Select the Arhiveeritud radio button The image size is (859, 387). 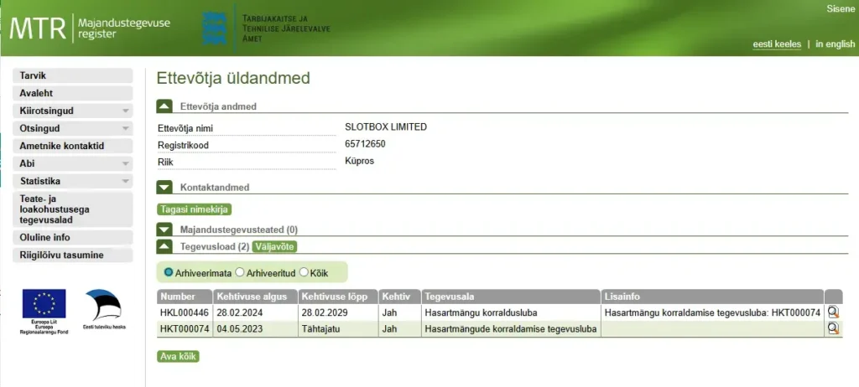tap(240, 272)
